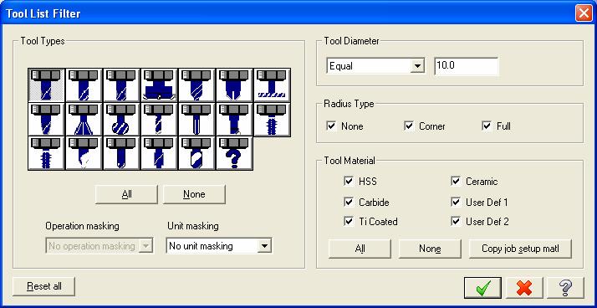The height and width of the screenshot is (308, 597).
Task: Toggle the thin drill icon beside the lollipop mill
Action: [x=159, y=120]
